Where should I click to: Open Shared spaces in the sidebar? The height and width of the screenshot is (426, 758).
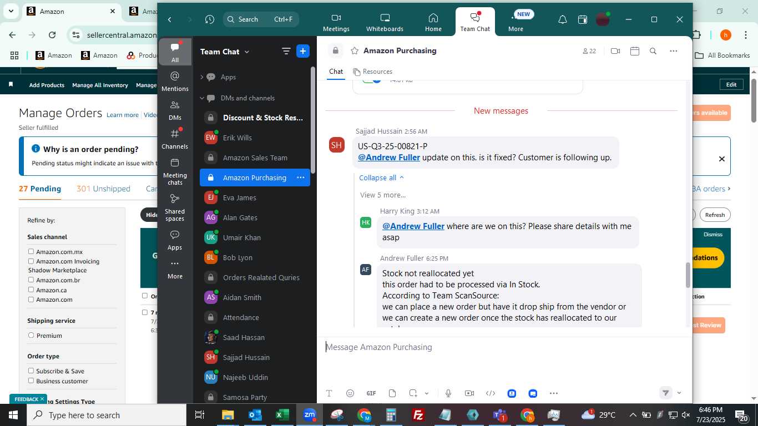(175, 207)
